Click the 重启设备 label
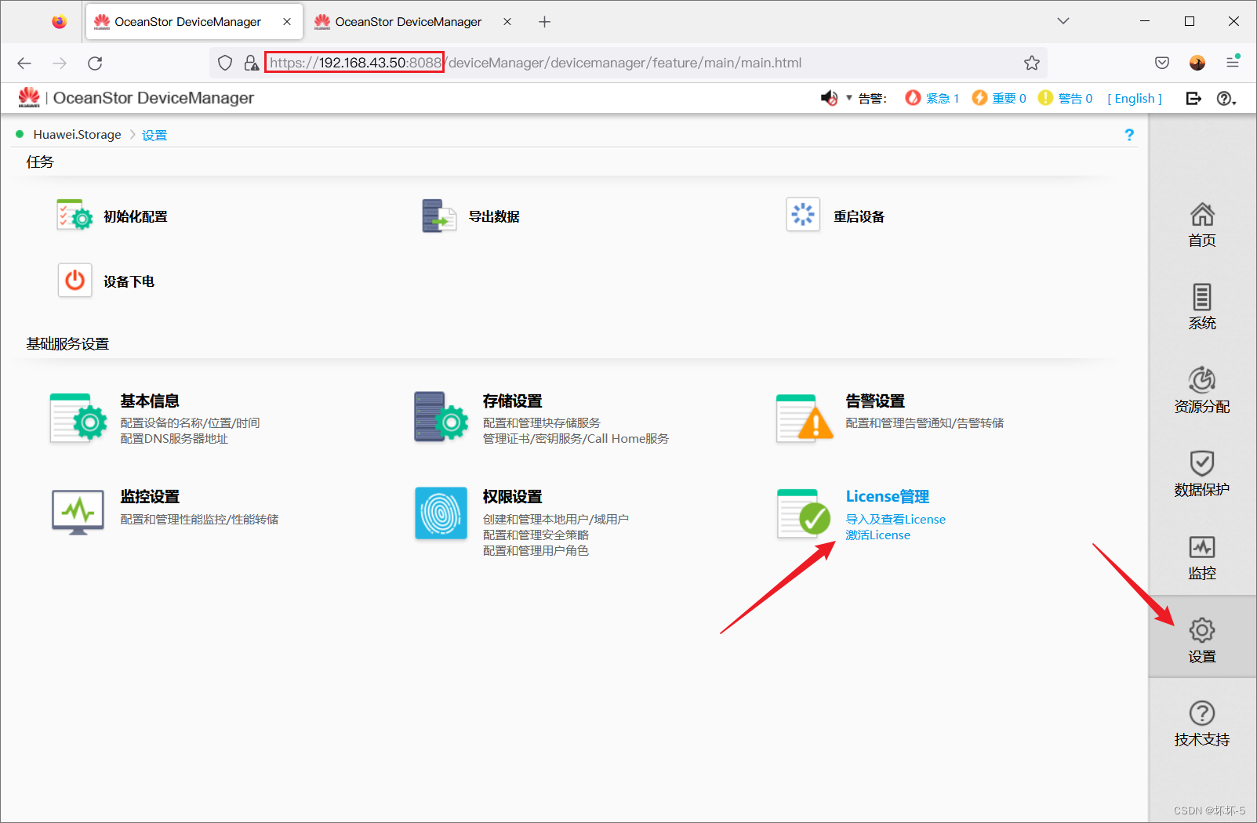This screenshot has height=823, width=1257. (x=859, y=216)
